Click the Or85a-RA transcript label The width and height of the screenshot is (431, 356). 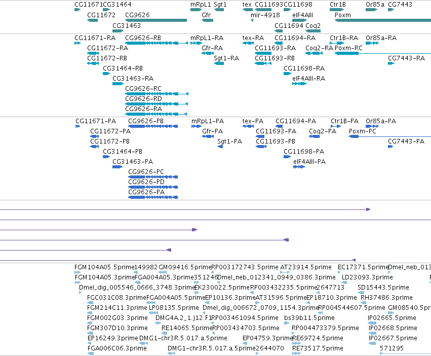(x=381, y=38)
